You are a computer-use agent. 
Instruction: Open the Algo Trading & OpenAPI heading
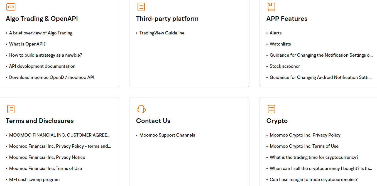pos(42,19)
